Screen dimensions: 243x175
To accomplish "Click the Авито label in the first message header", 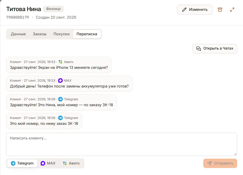I will pos(69,62).
